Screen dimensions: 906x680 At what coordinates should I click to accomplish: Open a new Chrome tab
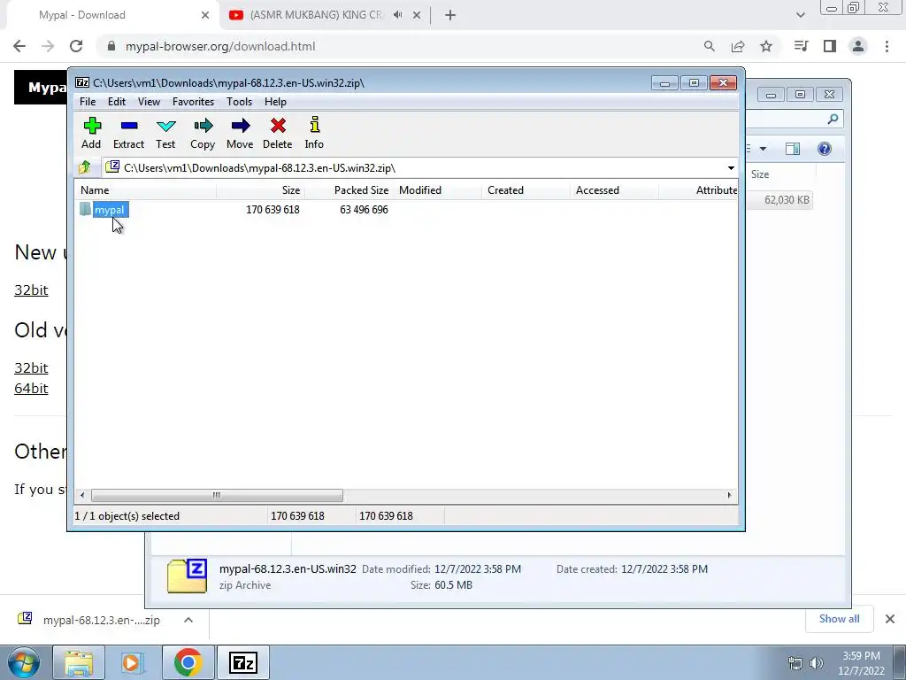[x=450, y=15]
